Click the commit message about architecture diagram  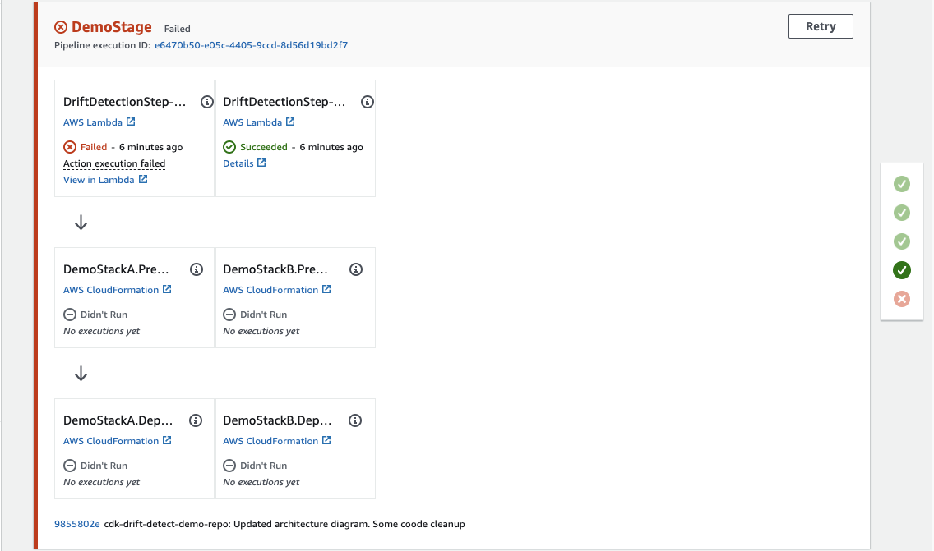[284, 524]
